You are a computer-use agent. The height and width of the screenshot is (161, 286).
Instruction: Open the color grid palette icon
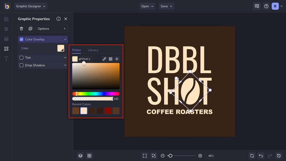pos(111,59)
